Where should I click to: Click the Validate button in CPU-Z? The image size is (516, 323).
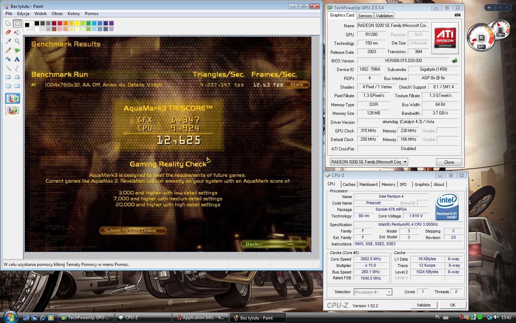coord(424,305)
